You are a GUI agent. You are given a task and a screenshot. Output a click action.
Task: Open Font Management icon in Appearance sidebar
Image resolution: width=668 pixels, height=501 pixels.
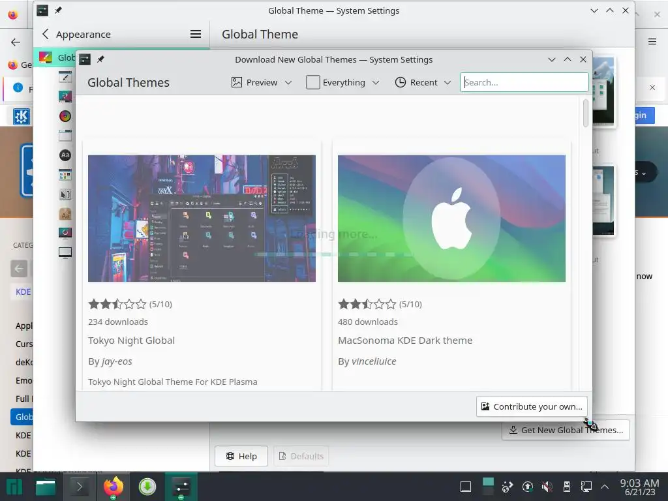point(65,214)
